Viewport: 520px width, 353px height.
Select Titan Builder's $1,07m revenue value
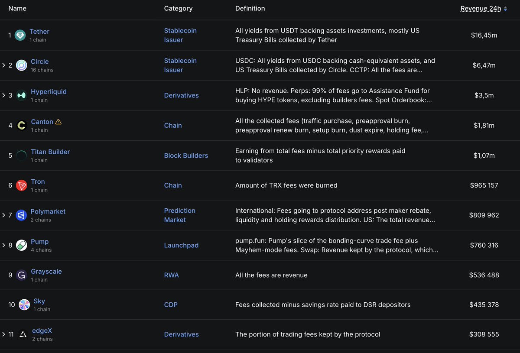[484, 155]
